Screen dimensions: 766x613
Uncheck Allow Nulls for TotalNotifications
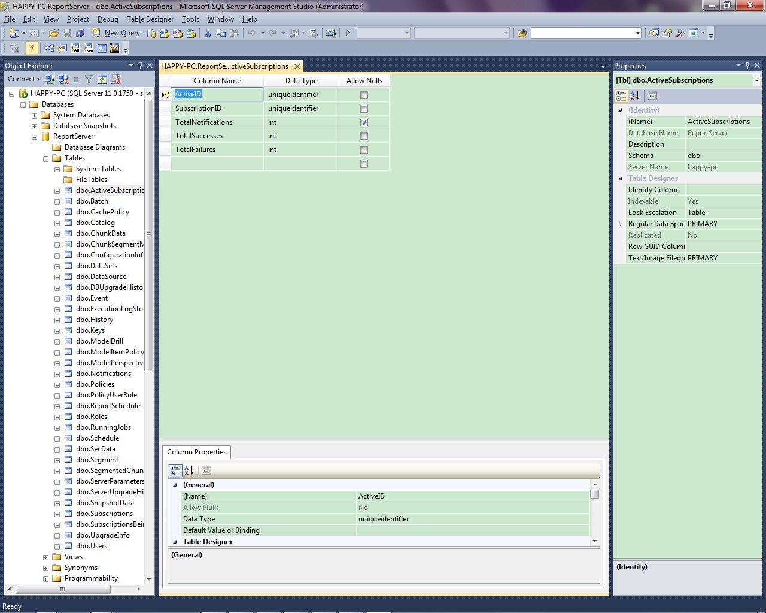point(364,122)
